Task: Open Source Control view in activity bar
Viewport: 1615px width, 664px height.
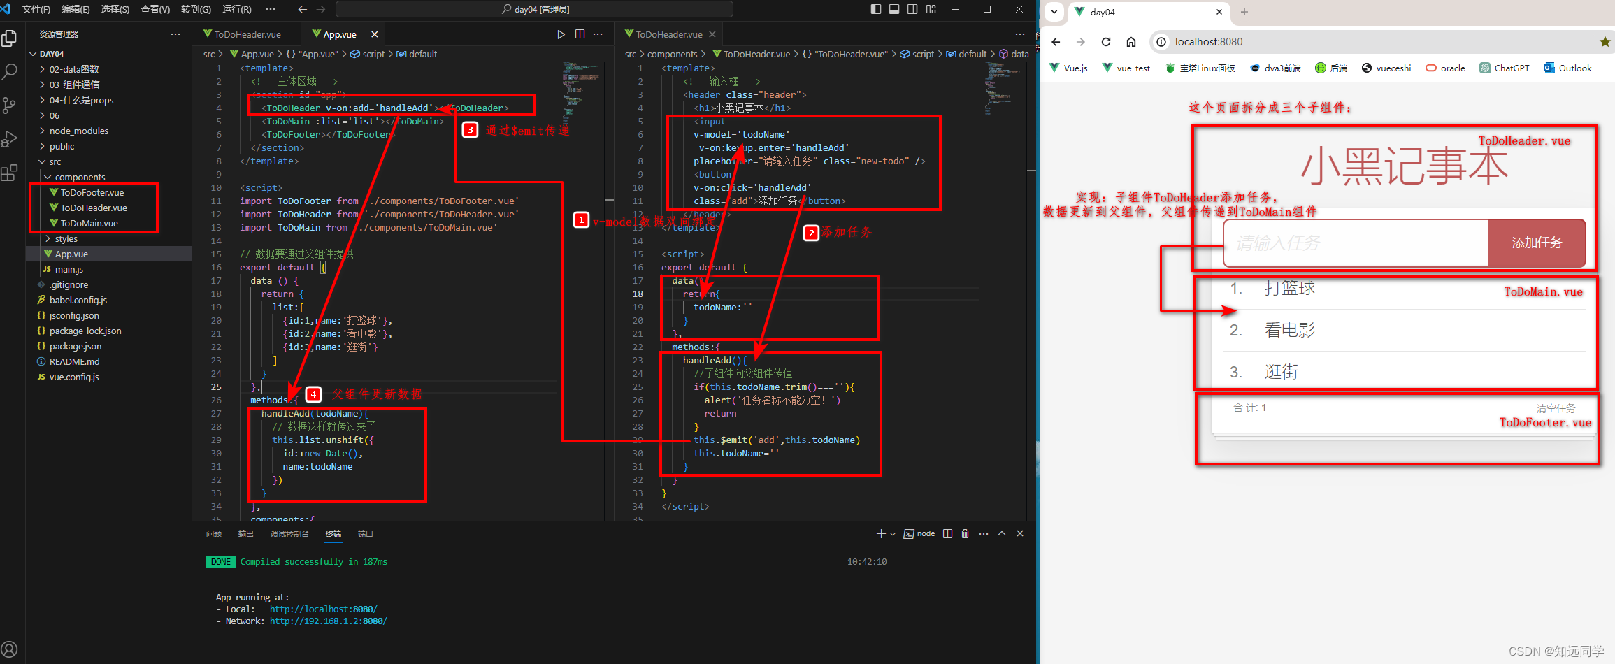Action: click(9, 105)
